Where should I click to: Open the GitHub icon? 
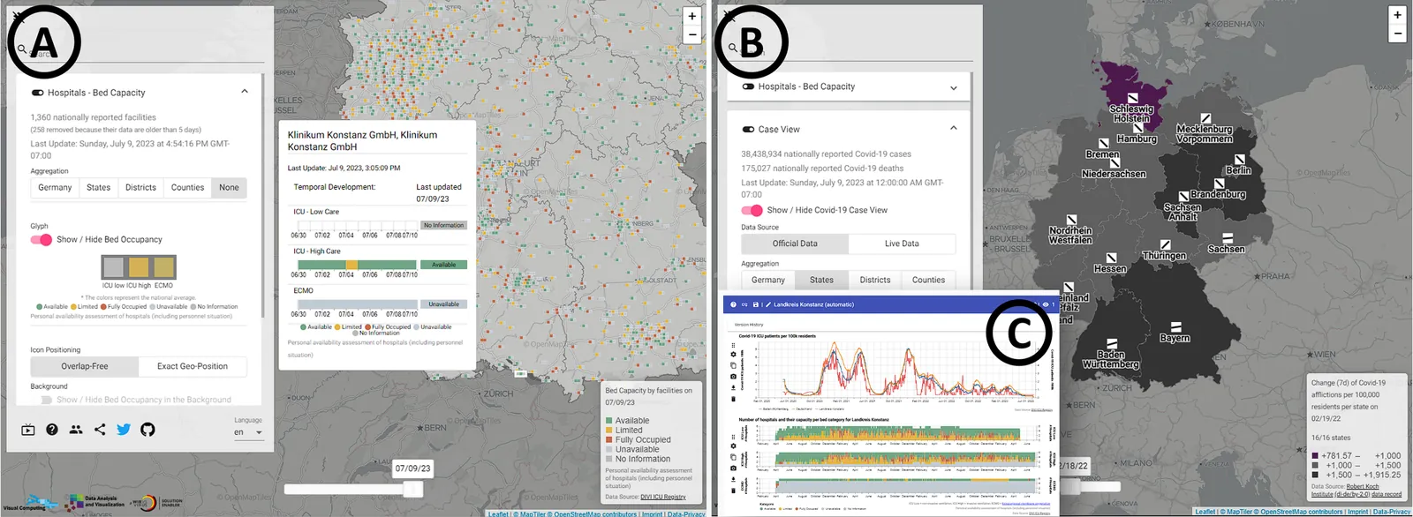click(147, 430)
